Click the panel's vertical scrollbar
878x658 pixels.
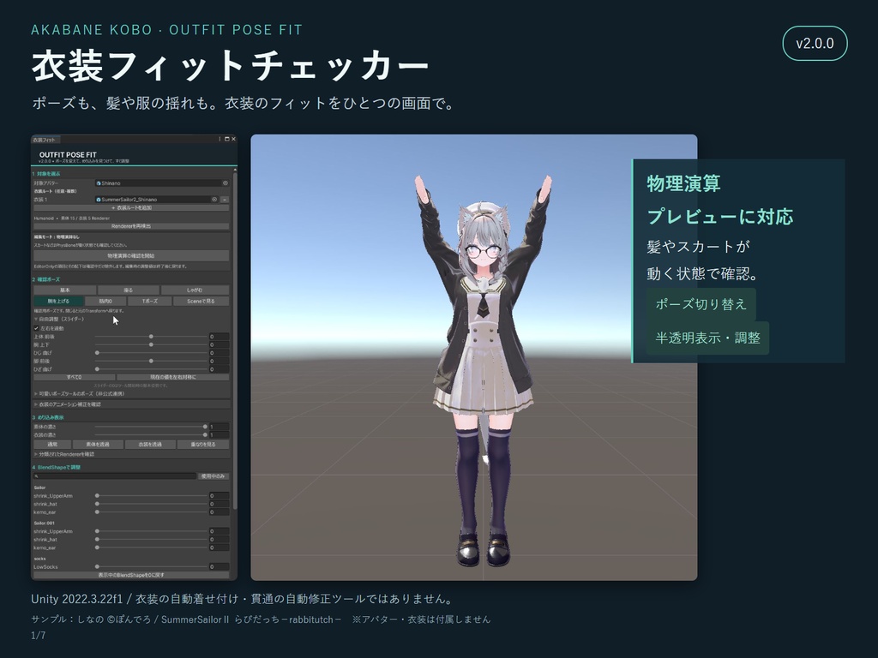235,341
